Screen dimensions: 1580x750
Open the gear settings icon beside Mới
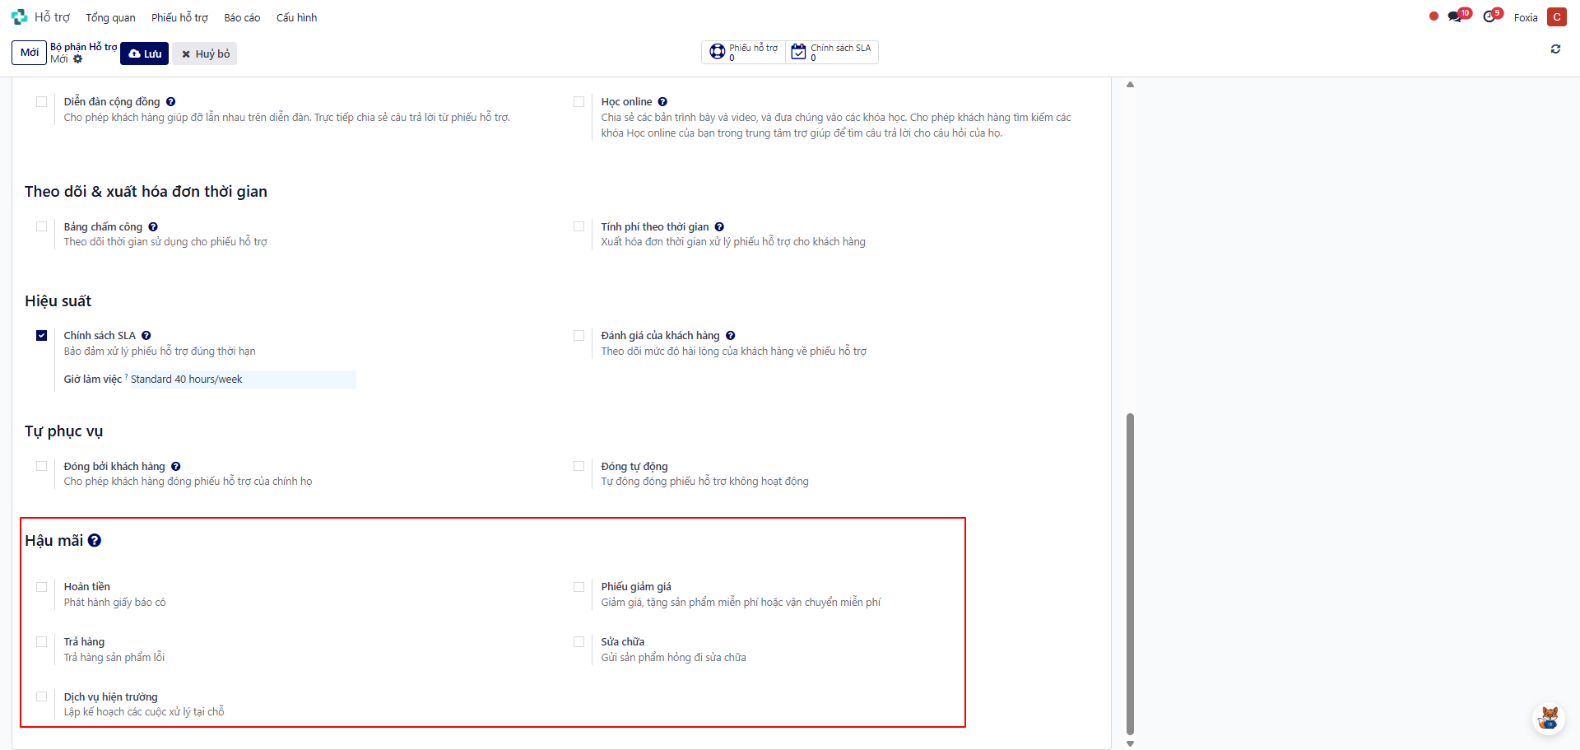tap(78, 59)
